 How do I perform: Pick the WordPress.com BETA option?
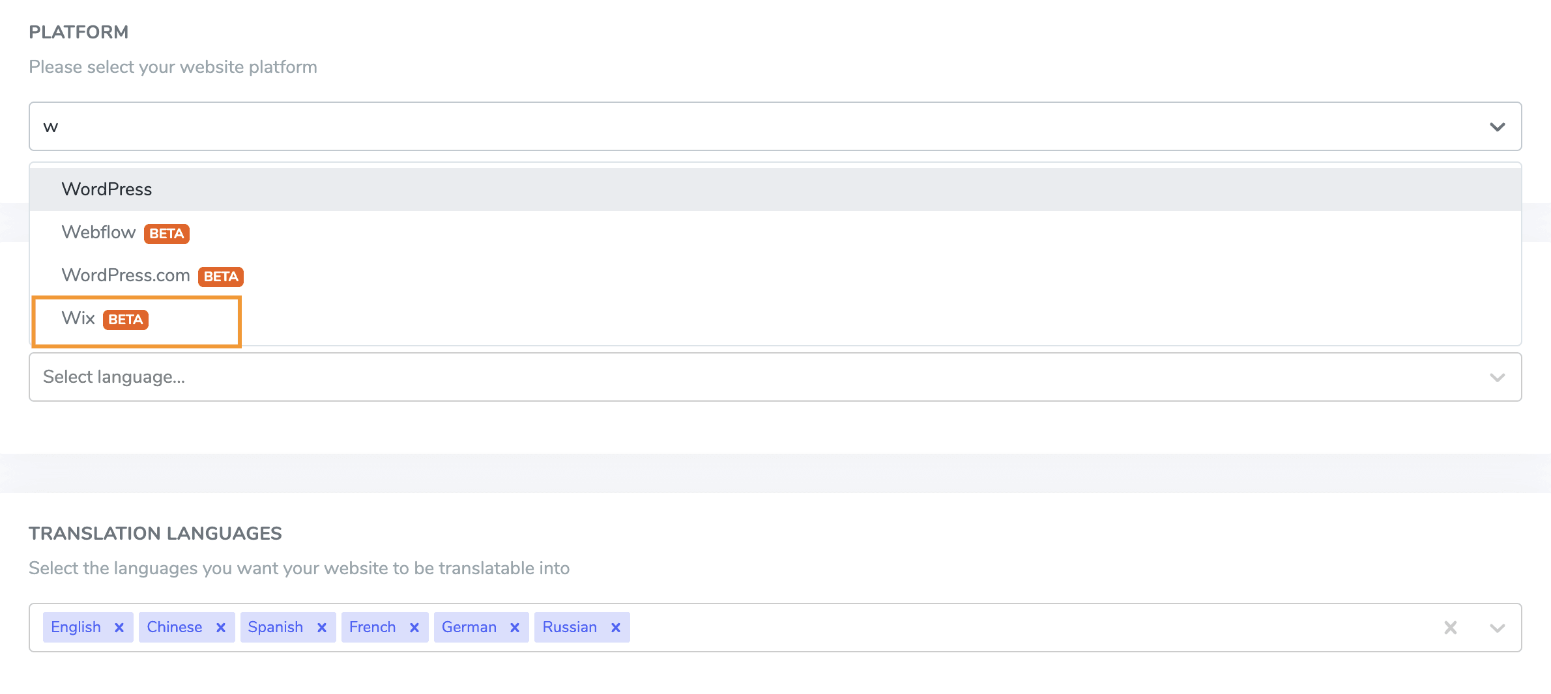tap(775, 275)
